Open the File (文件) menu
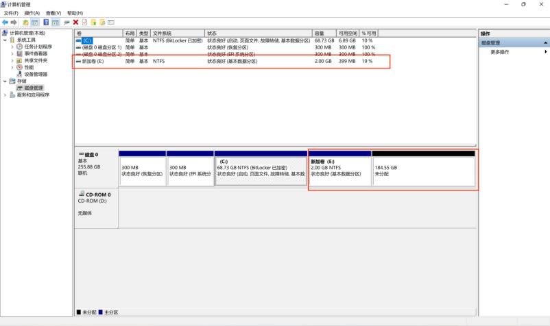Screen dimensions: 550x326 coord(11,13)
